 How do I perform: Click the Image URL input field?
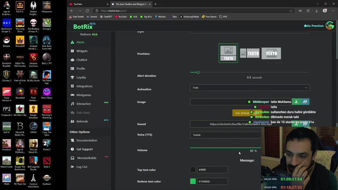point(241,102)
